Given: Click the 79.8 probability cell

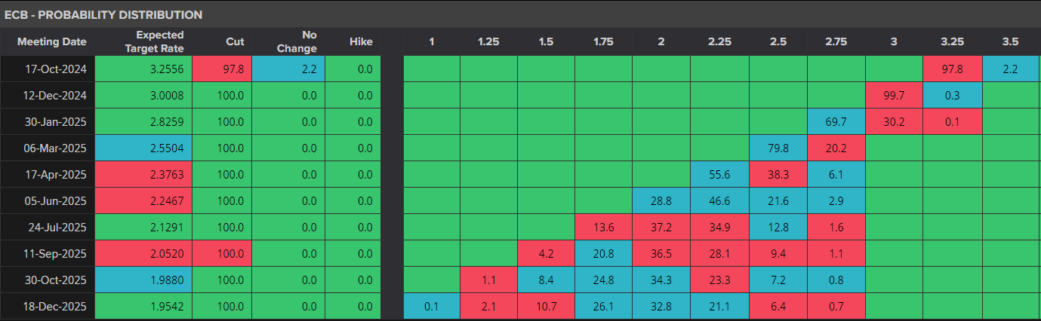Looking at the screenshot, I should [778, 148].
